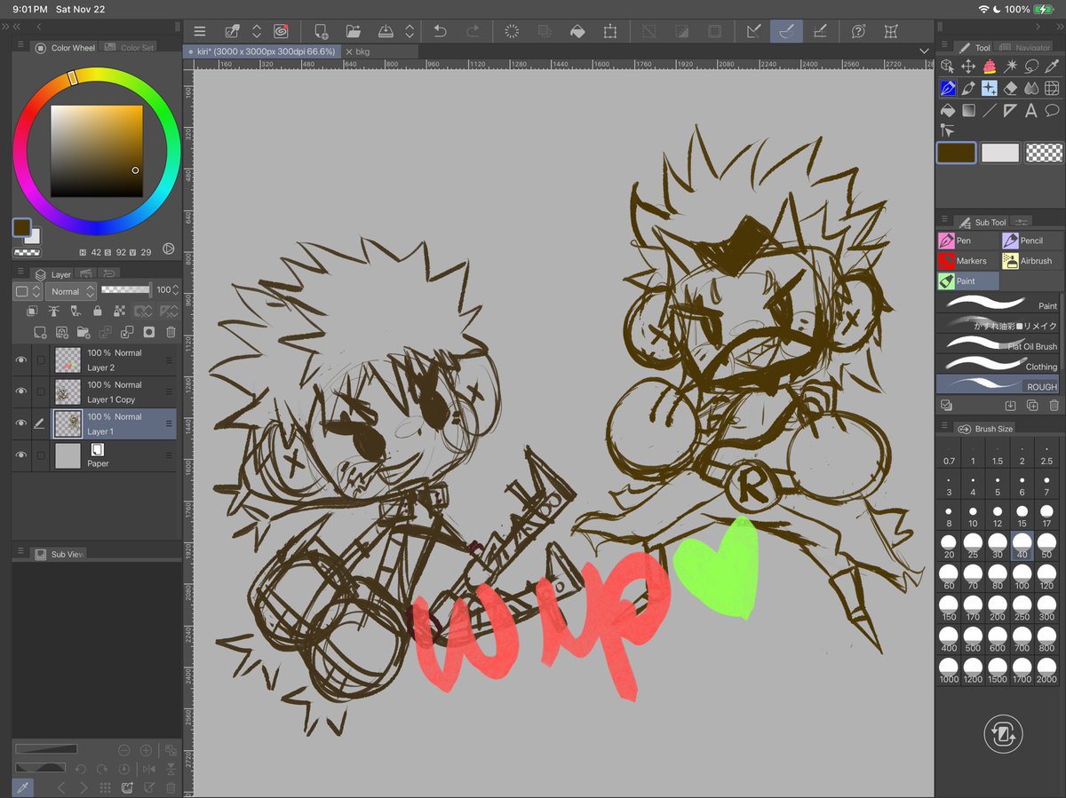Select the Eraser tool

point(1011,89)
